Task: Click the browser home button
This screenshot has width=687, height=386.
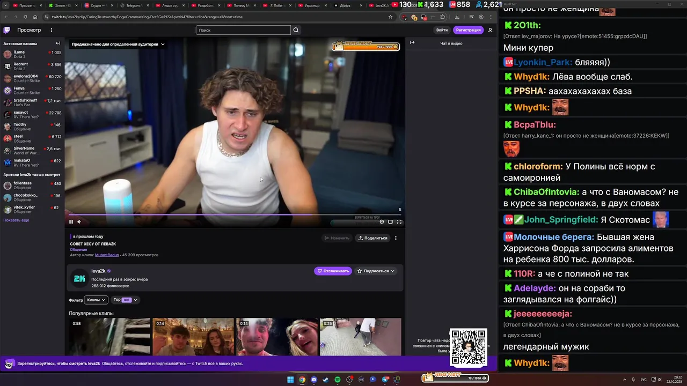Action: 35,17
